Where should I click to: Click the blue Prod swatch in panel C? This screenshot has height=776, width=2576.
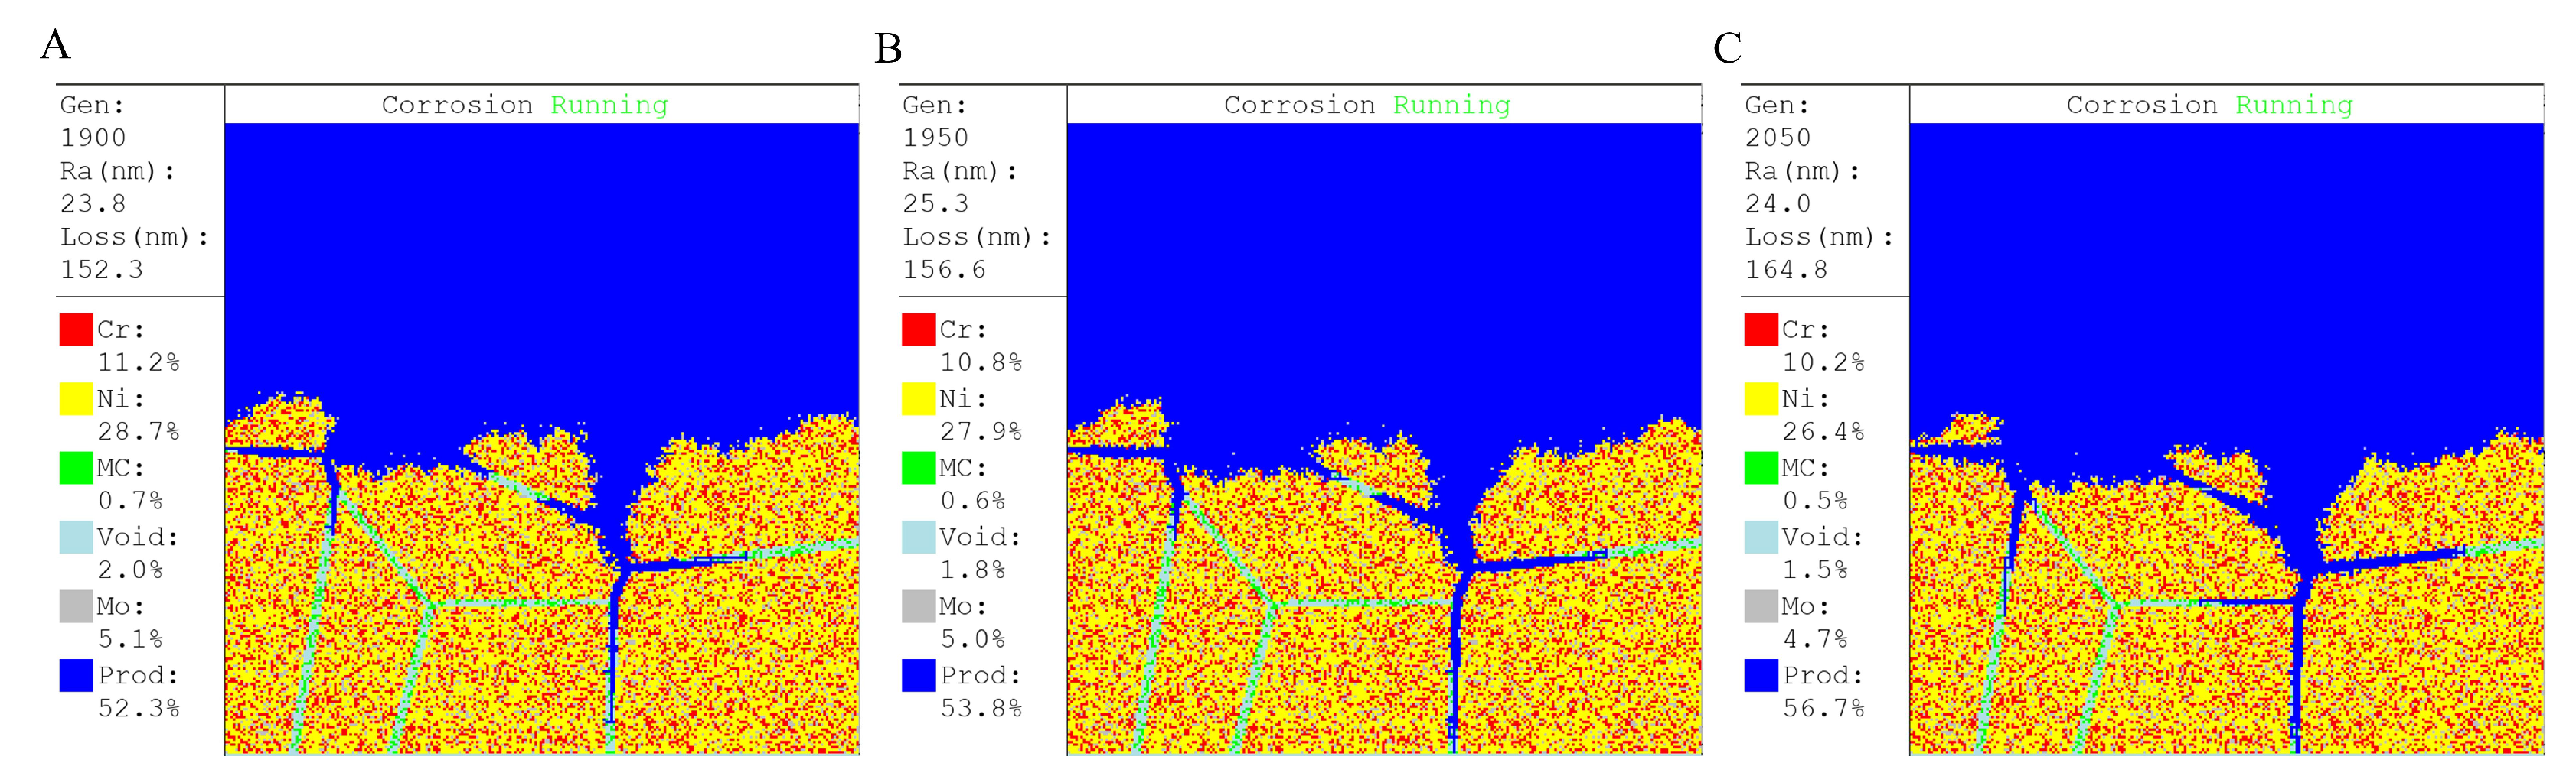click(x=1761, y=675)
